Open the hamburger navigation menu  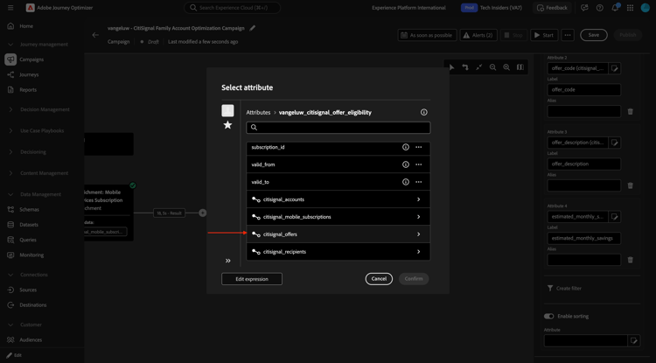click(x=10, y=8)
